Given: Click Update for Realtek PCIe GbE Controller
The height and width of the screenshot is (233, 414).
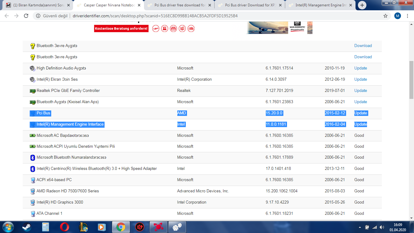Looking at the screenshot, I should 361,91.
